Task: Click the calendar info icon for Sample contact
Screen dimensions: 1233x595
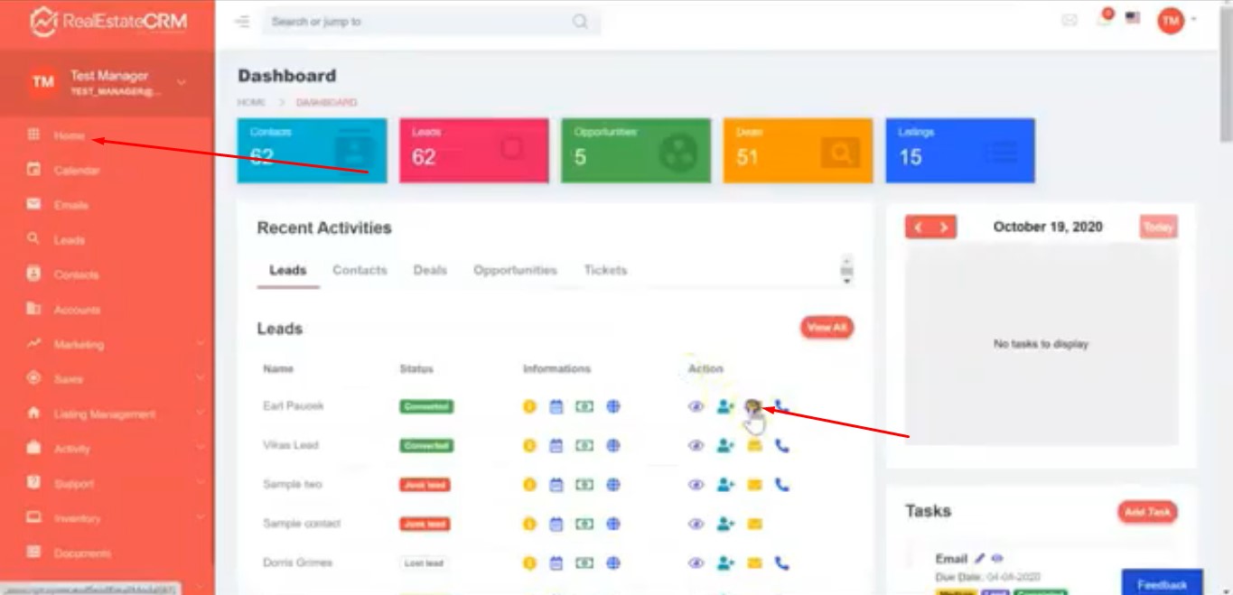Action: (x=556, y=524)
